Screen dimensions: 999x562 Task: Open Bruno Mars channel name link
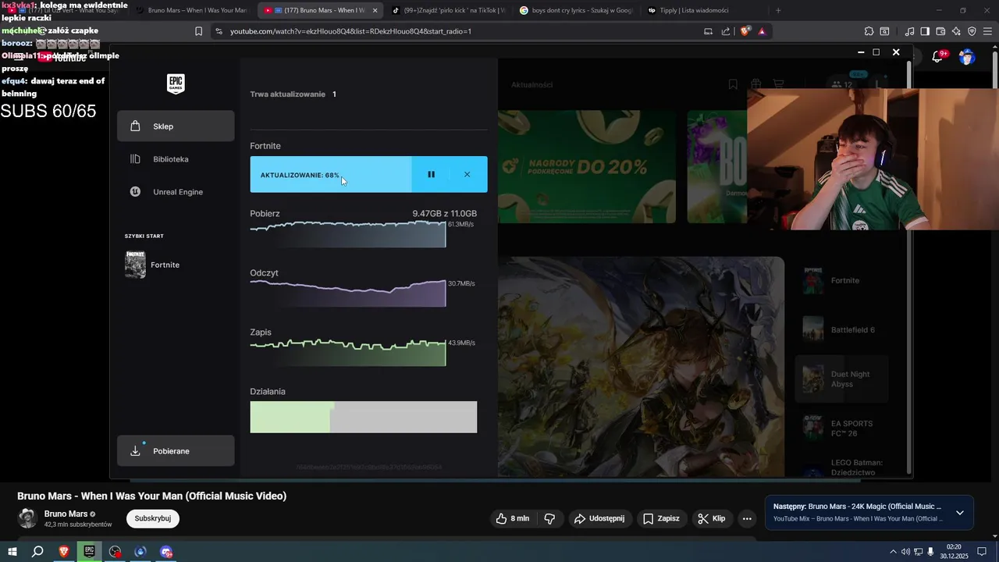tap(66, 514)
